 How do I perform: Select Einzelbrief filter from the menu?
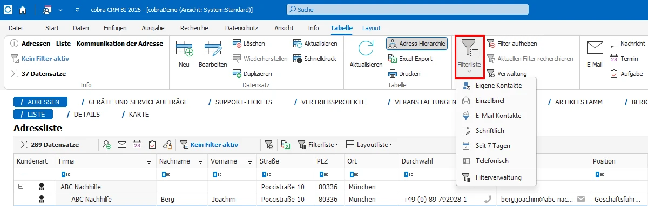[496, 101]
